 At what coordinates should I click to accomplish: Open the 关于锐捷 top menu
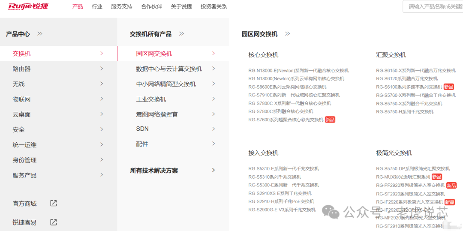(x=181, y=6)
